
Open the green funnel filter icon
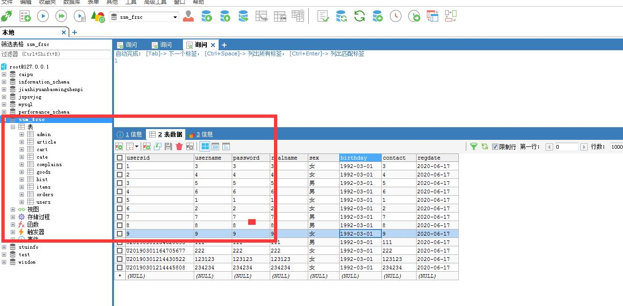(x=474, y=147)
